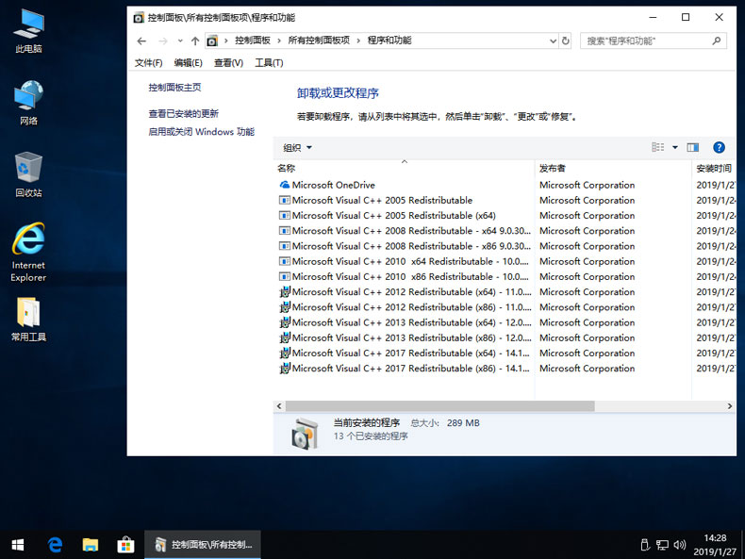This screenshot has width=745, height=559.
Task: Select Visual C++ 2017 Redistributable (x86) row
Action: 506,368
